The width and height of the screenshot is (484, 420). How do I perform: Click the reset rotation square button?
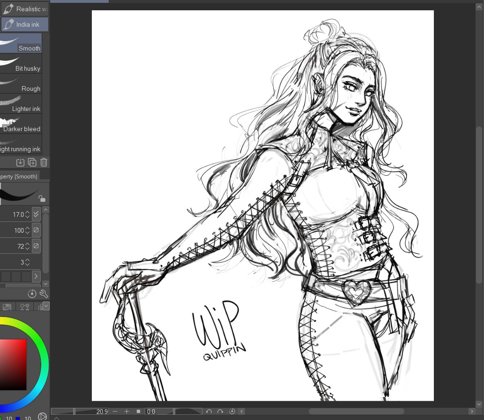(139, 412)
